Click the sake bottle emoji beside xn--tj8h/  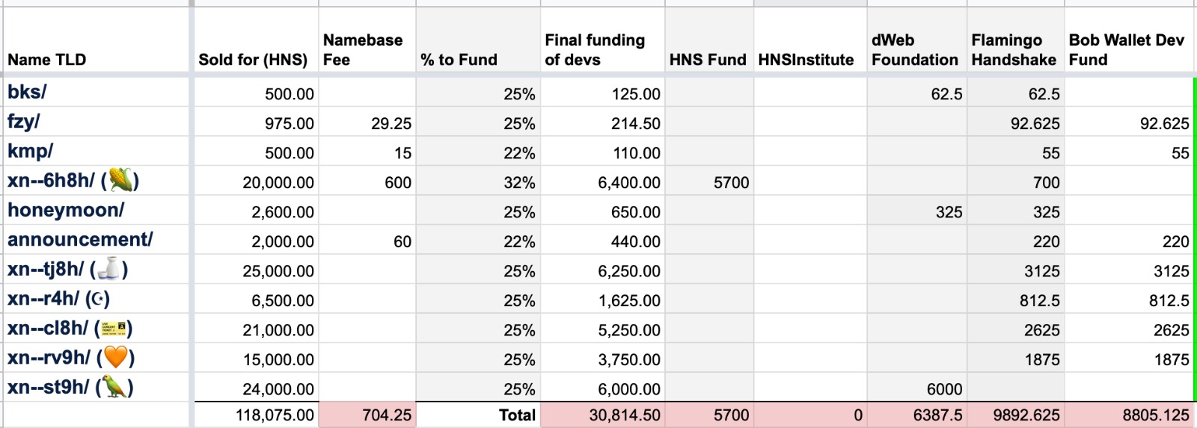click(108, 270)
